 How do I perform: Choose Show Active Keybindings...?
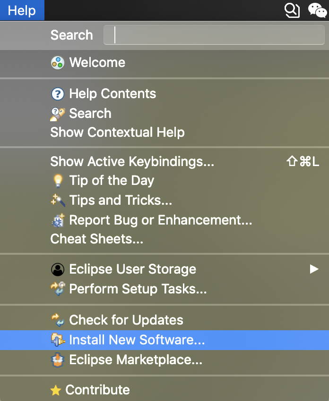tap(164, 161)
